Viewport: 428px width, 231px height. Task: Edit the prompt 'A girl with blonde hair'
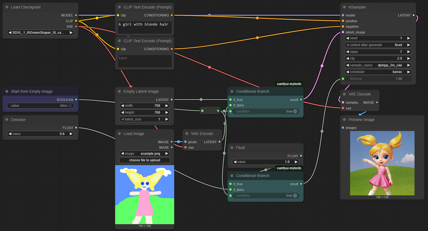coord(145,27)
